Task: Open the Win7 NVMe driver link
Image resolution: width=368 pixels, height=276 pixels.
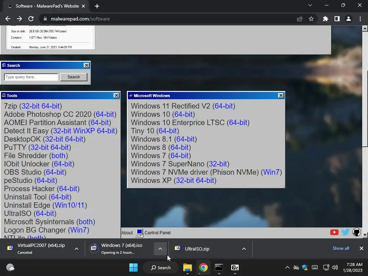Action: pos(271,172)
